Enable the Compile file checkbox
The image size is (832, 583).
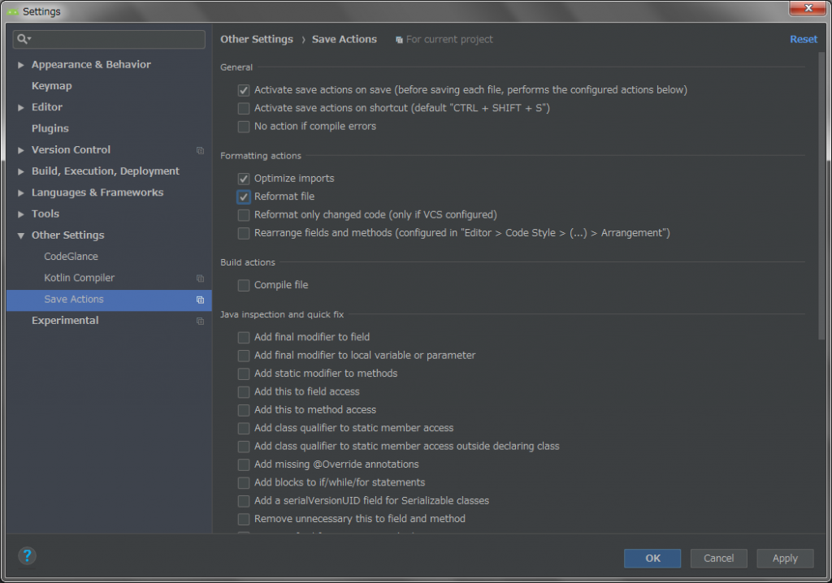[x=244, y=285]
